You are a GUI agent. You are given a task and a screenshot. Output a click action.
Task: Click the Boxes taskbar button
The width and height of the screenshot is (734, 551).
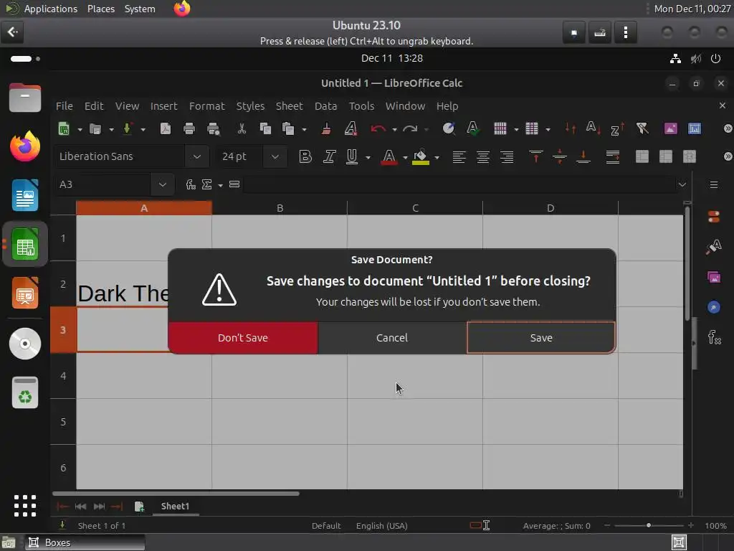(x=85, y=542)
